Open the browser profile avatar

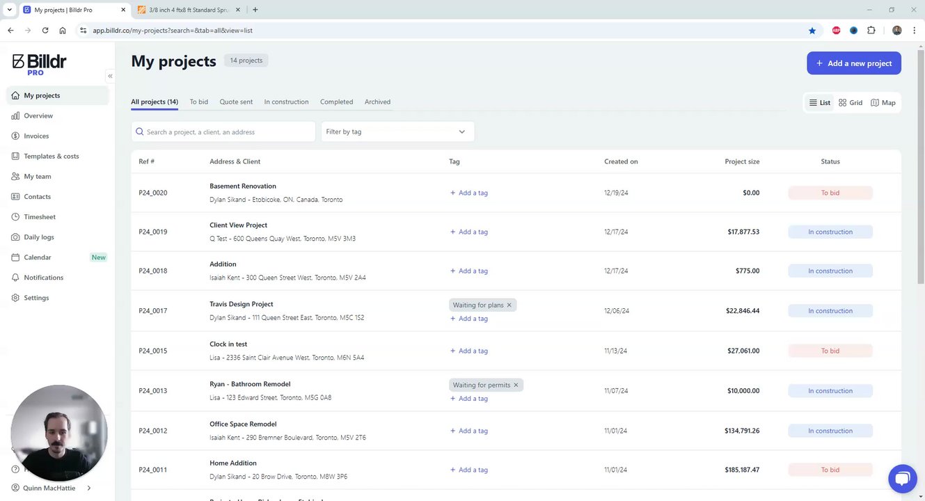point(897,31)
